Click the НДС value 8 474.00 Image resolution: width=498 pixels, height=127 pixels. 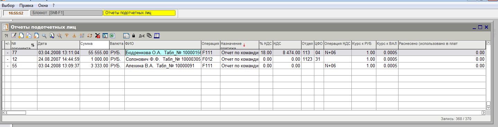[287, 52]
